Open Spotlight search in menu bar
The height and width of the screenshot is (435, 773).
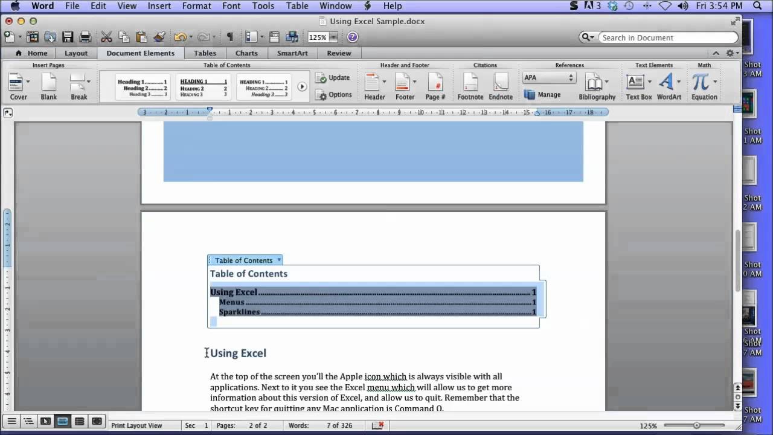tap(757, 6)
